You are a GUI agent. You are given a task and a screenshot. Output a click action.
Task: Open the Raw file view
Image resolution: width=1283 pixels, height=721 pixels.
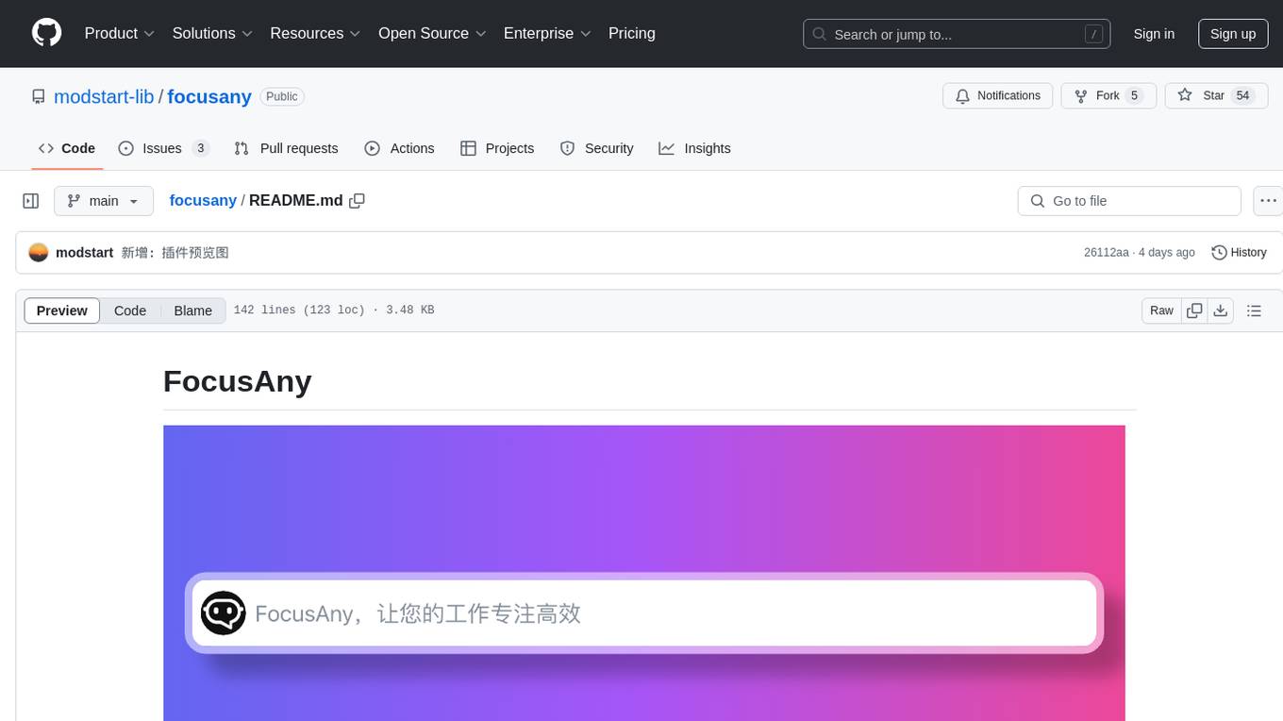tap(1161, 310)
